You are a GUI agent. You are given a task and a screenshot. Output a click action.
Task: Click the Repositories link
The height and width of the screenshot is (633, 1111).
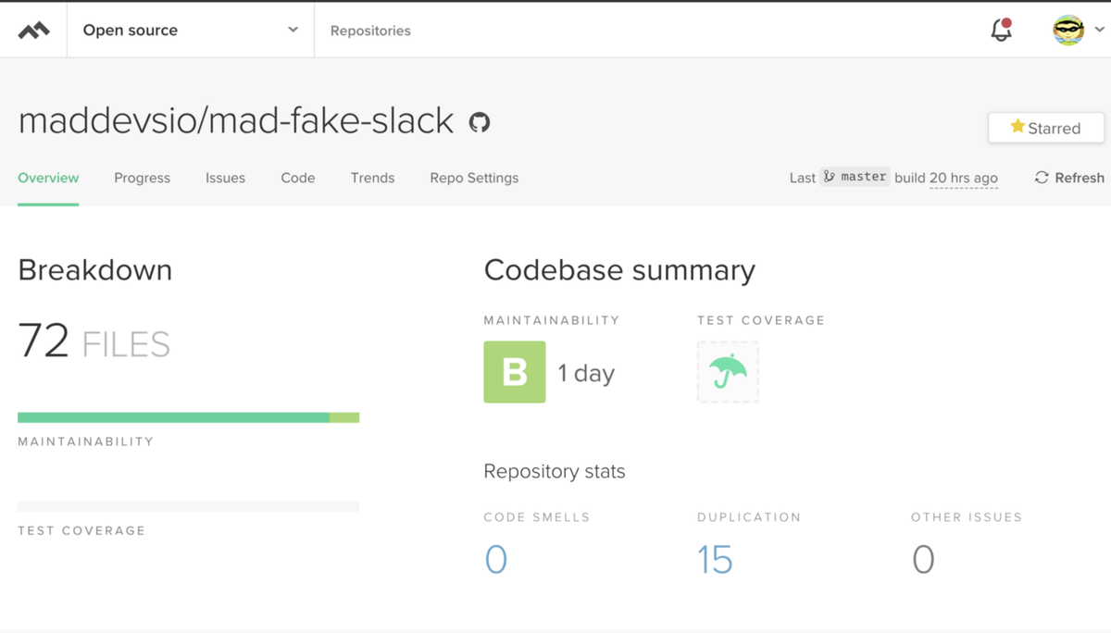[370, 31]
